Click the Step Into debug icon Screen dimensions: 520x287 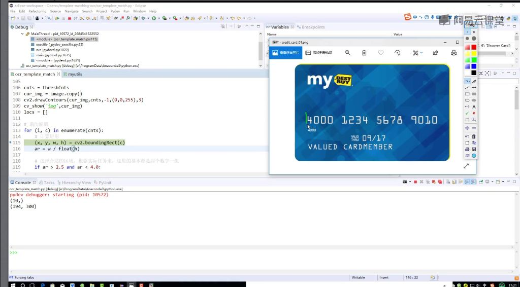81,18
